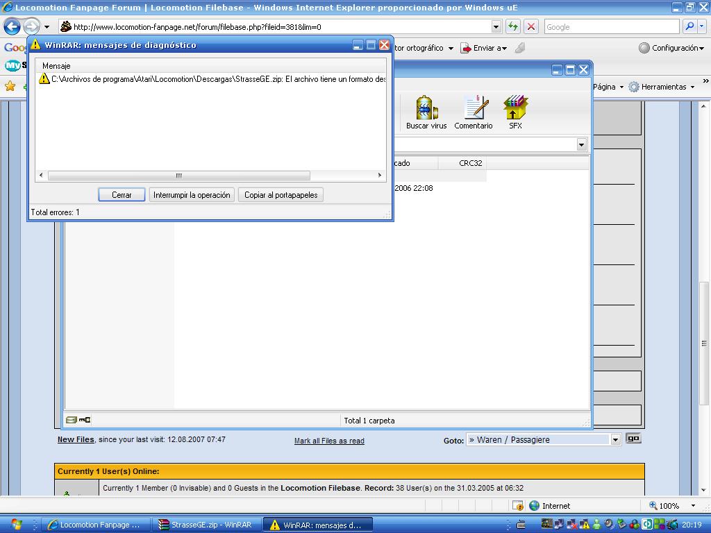This screenshot has width=711, height=533.
Task: Click the favorites star icon
Action: (x=10, y=87)
